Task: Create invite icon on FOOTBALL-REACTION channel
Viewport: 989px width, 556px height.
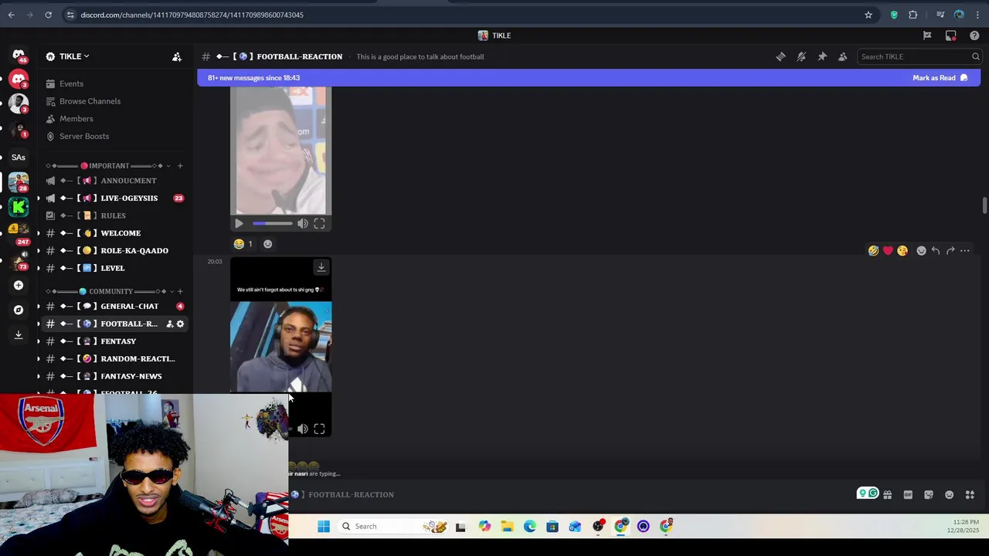Action: coord(169,324)
